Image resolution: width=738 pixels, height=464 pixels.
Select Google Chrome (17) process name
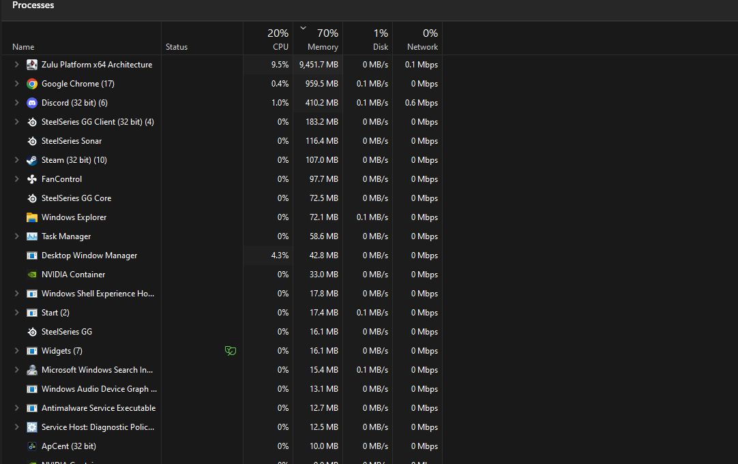[x=78, y=84]
